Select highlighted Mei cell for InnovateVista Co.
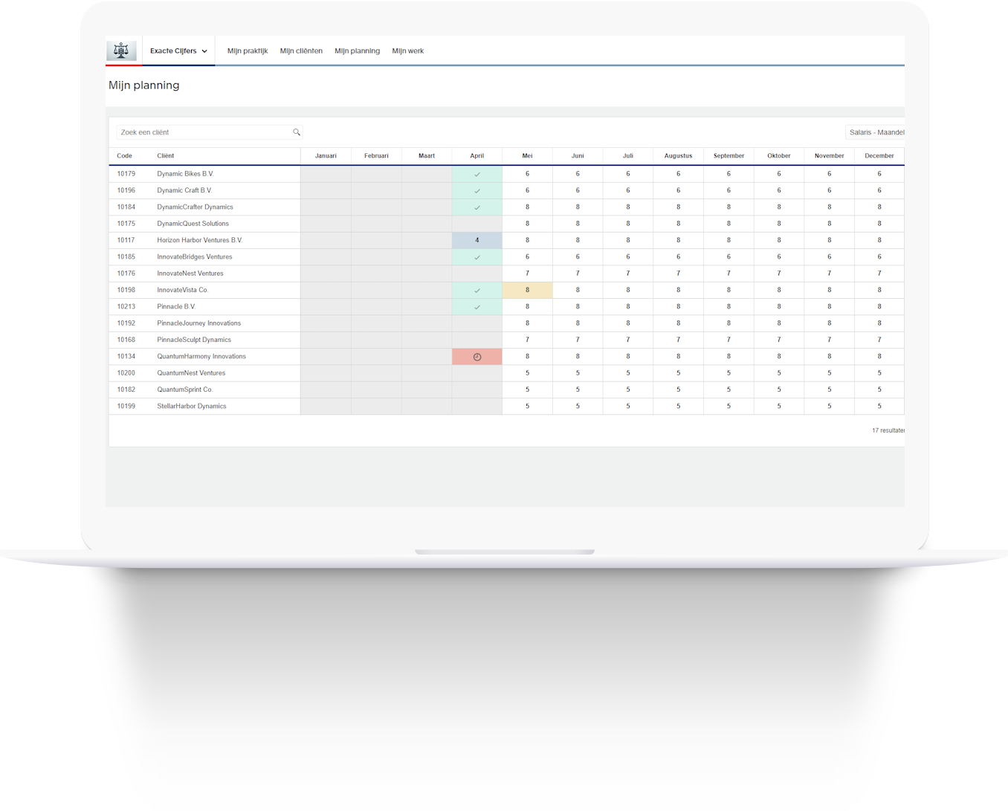Viewport: 1008px width, 811px height. (528, 290)
